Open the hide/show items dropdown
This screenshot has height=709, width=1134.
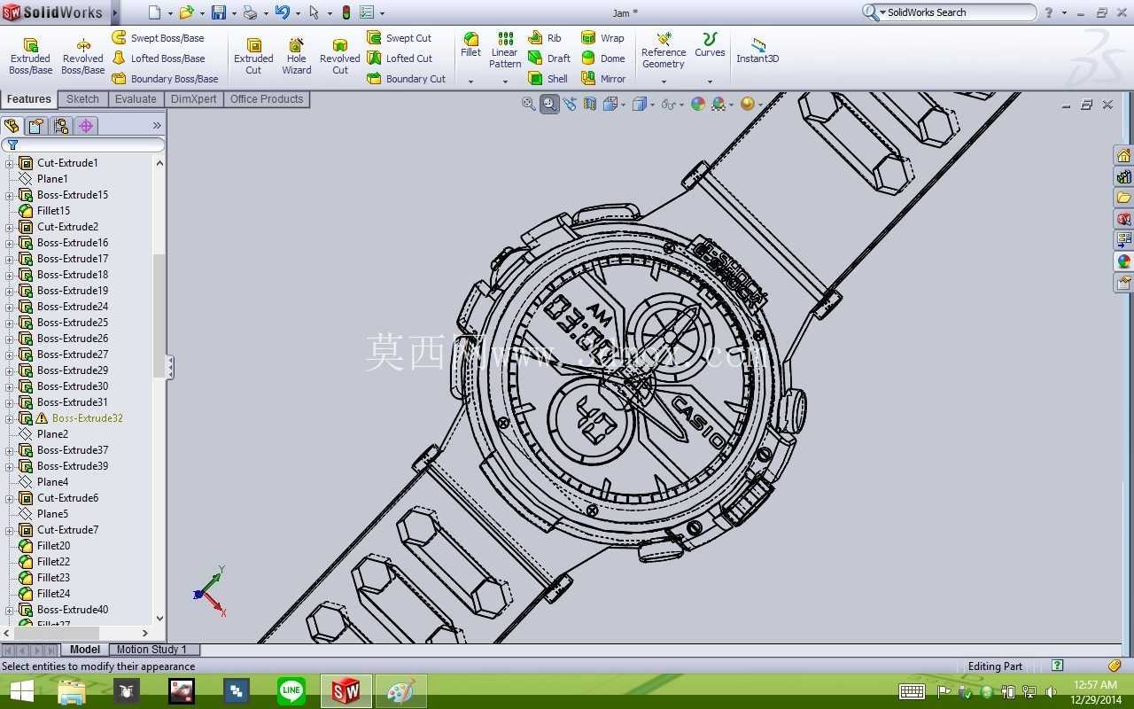coord(680,105)
